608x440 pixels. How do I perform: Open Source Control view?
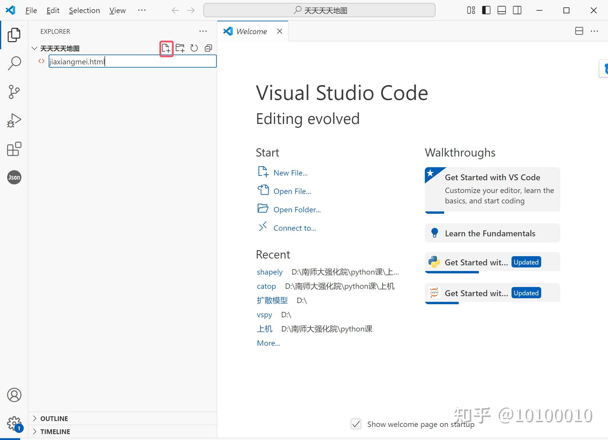click(14, 92)
